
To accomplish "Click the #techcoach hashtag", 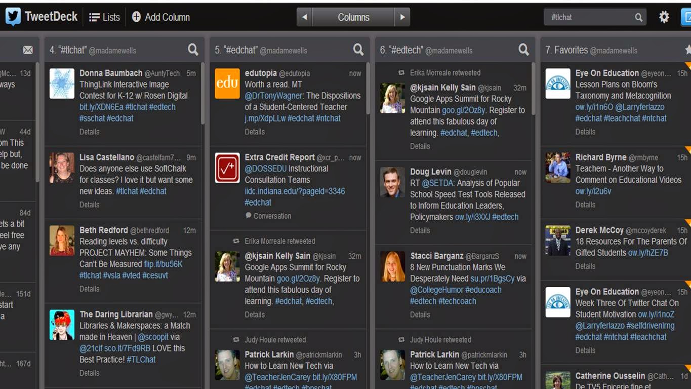I will click(x=457, y=301).
